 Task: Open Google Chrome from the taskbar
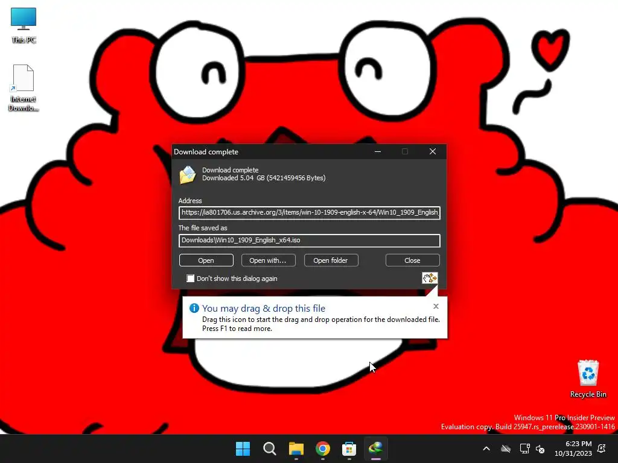(x=323, y=449)
